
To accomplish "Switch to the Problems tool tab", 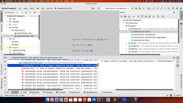I will (x=48, y=92).
